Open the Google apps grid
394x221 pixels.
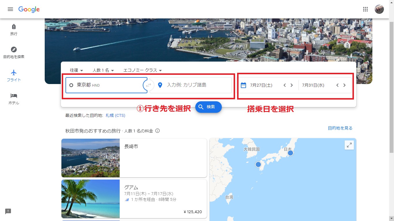365,9
